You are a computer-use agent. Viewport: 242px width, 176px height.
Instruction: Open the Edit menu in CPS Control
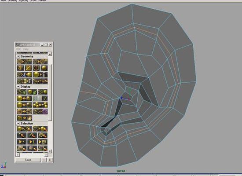[18, 49]
